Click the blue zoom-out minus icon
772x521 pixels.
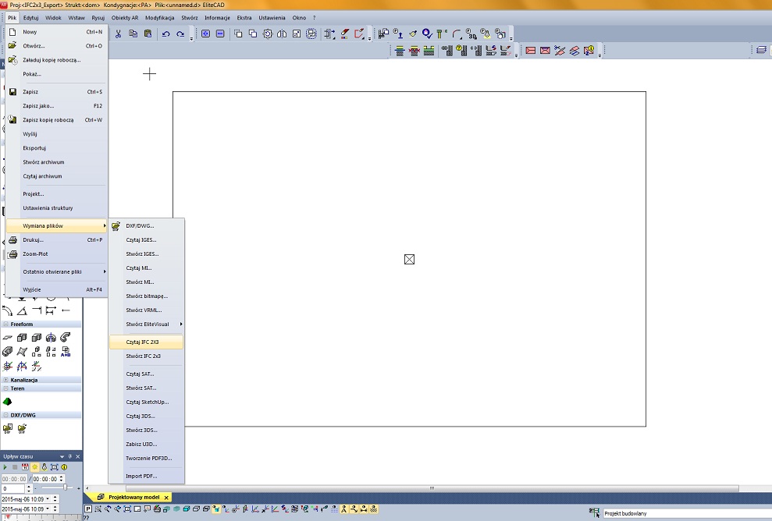click(220, 34)
